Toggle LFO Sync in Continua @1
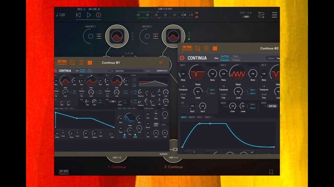Screen dimensions: 334x187 tap(124, 135)
